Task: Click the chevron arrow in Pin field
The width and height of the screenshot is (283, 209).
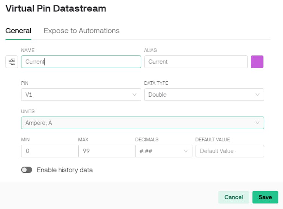Action: pyautogui.click(x=134, y=94)
